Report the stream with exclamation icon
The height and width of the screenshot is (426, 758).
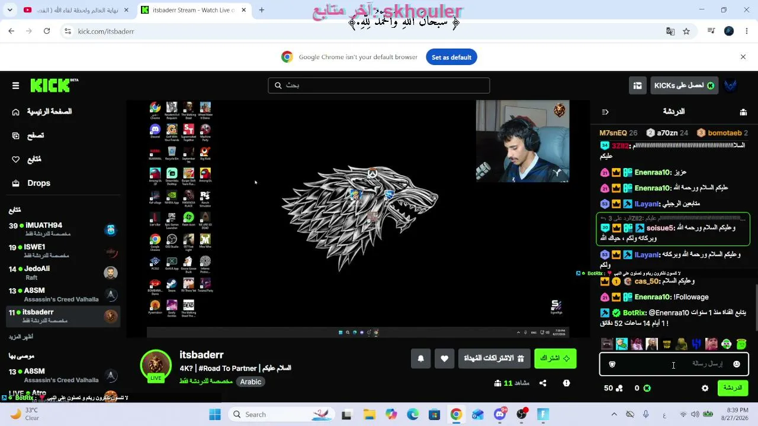point(566,383)
